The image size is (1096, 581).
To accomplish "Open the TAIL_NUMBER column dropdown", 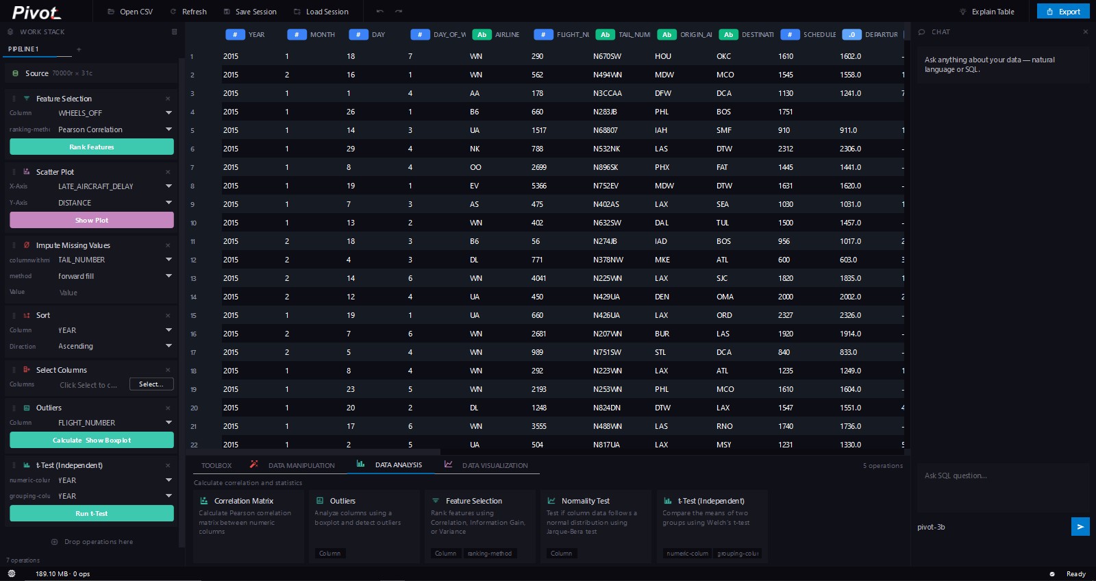I will click(x=114, y=260).
